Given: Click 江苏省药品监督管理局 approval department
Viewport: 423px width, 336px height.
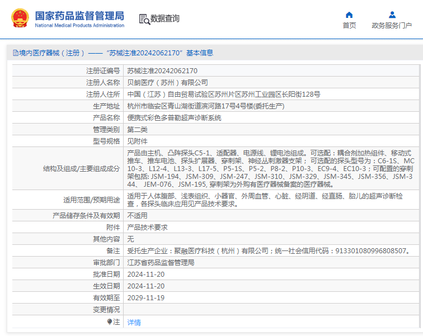Looking at the screenshot, I should coord(161,262).
